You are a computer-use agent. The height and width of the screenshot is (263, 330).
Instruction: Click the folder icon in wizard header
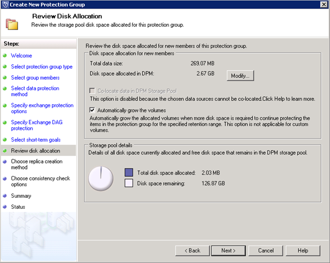(x=12, y=24)
